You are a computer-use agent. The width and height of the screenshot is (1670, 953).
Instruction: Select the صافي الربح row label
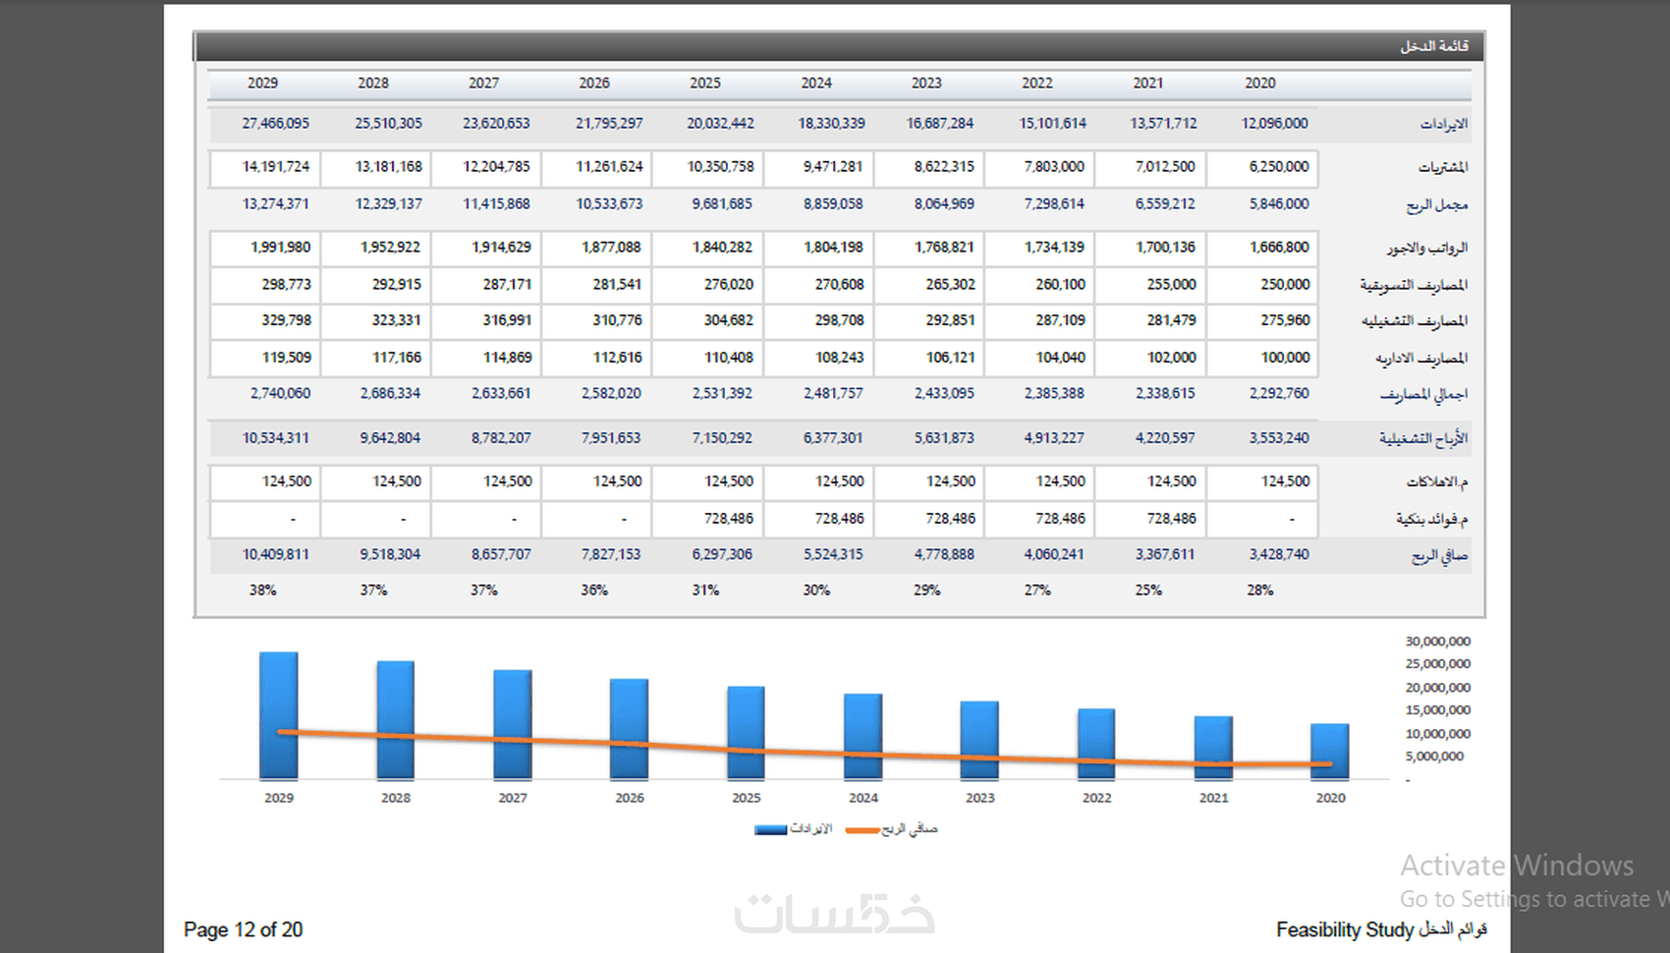pos(1440,556)
